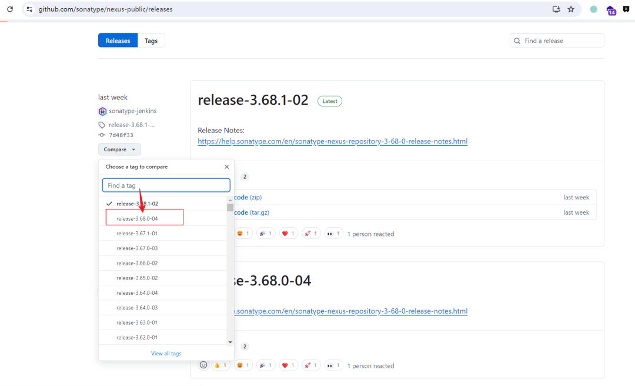Image resolution: width=635 pixels, height=386 pixels.
Task: Choose tag release-3.67.0-03 to compare
Action: click(x=162, y=248)
